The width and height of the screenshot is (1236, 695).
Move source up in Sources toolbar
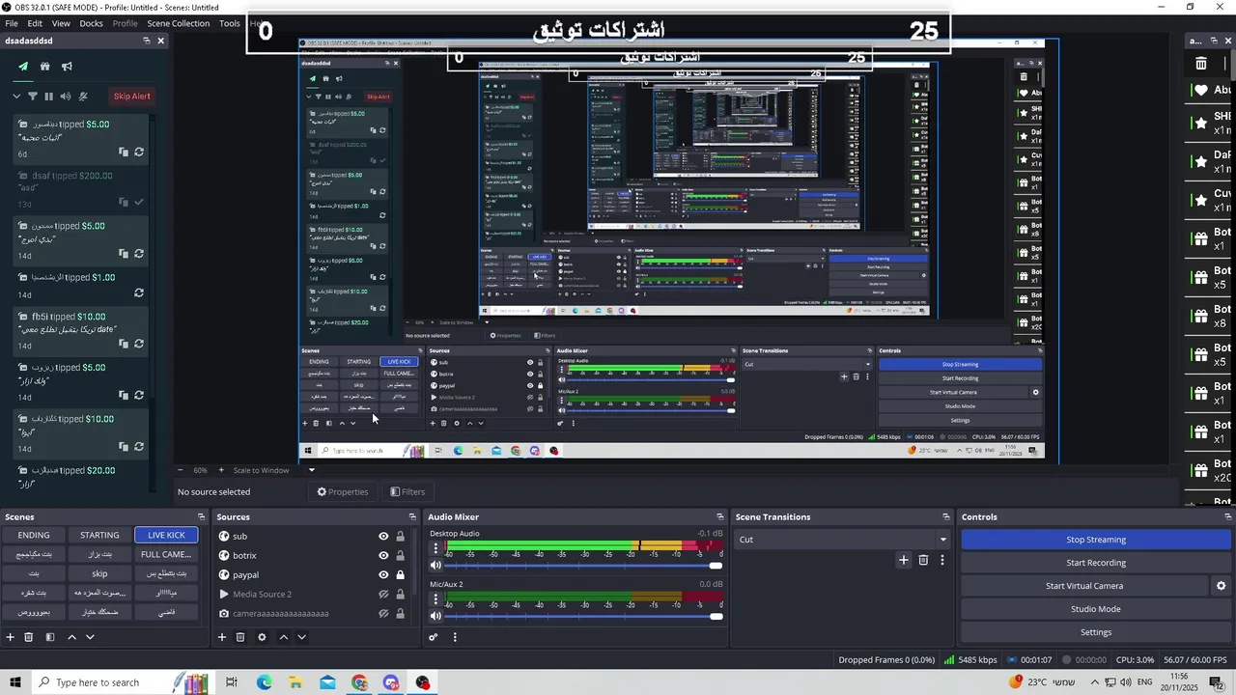pos(283,637)
